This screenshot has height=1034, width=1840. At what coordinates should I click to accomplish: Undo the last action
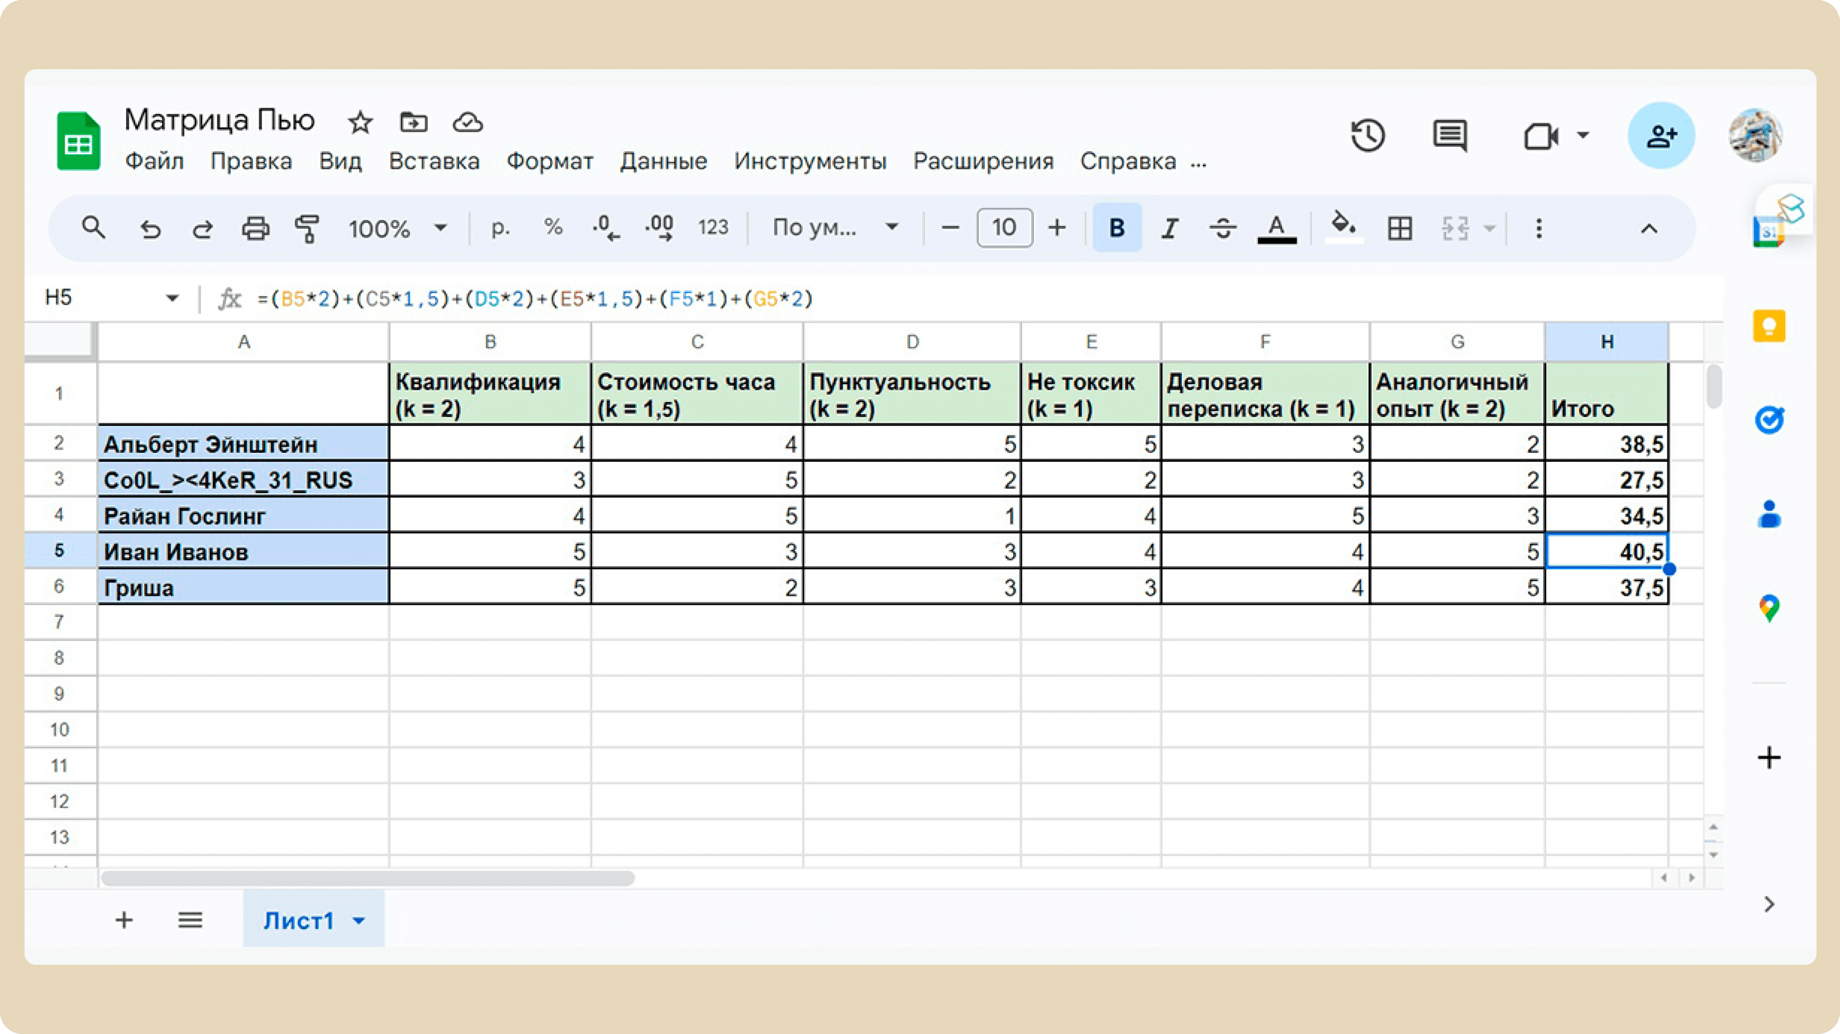[150, 228]
